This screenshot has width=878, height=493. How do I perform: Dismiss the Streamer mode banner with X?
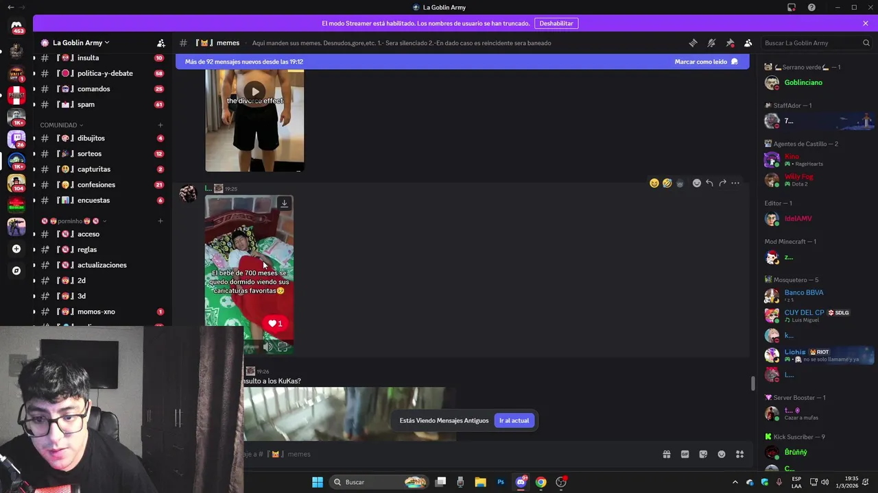866,23
